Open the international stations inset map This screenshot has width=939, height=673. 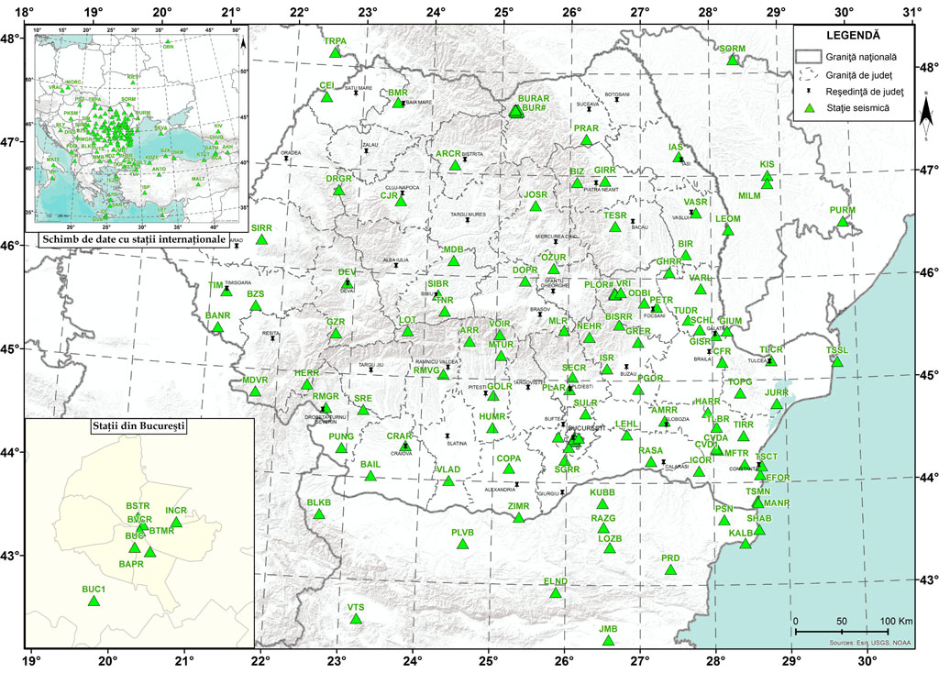(x=138, y=128)
